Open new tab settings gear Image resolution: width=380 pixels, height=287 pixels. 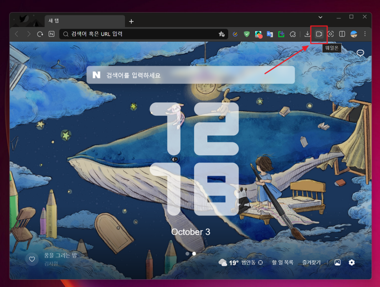point(352,263)
